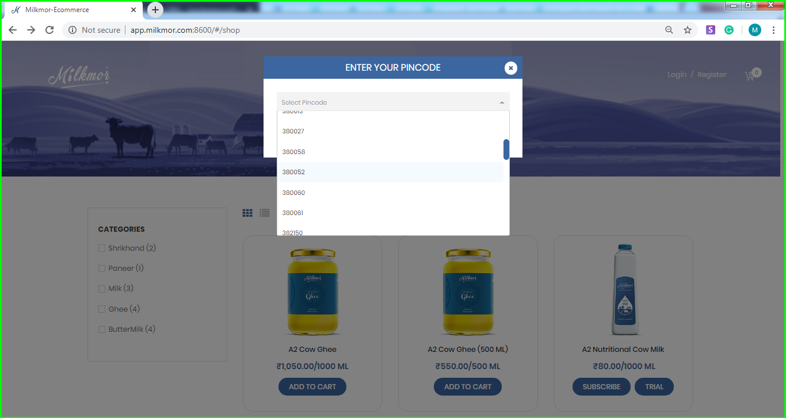The width and height of the screenshot is (786, 418).
Task: Check the Ghee category checkbox
Action: [x=102, y=309]
